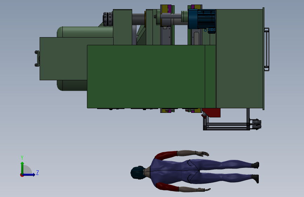Click the blue Z axis arrow of the triad

point(29,175)
